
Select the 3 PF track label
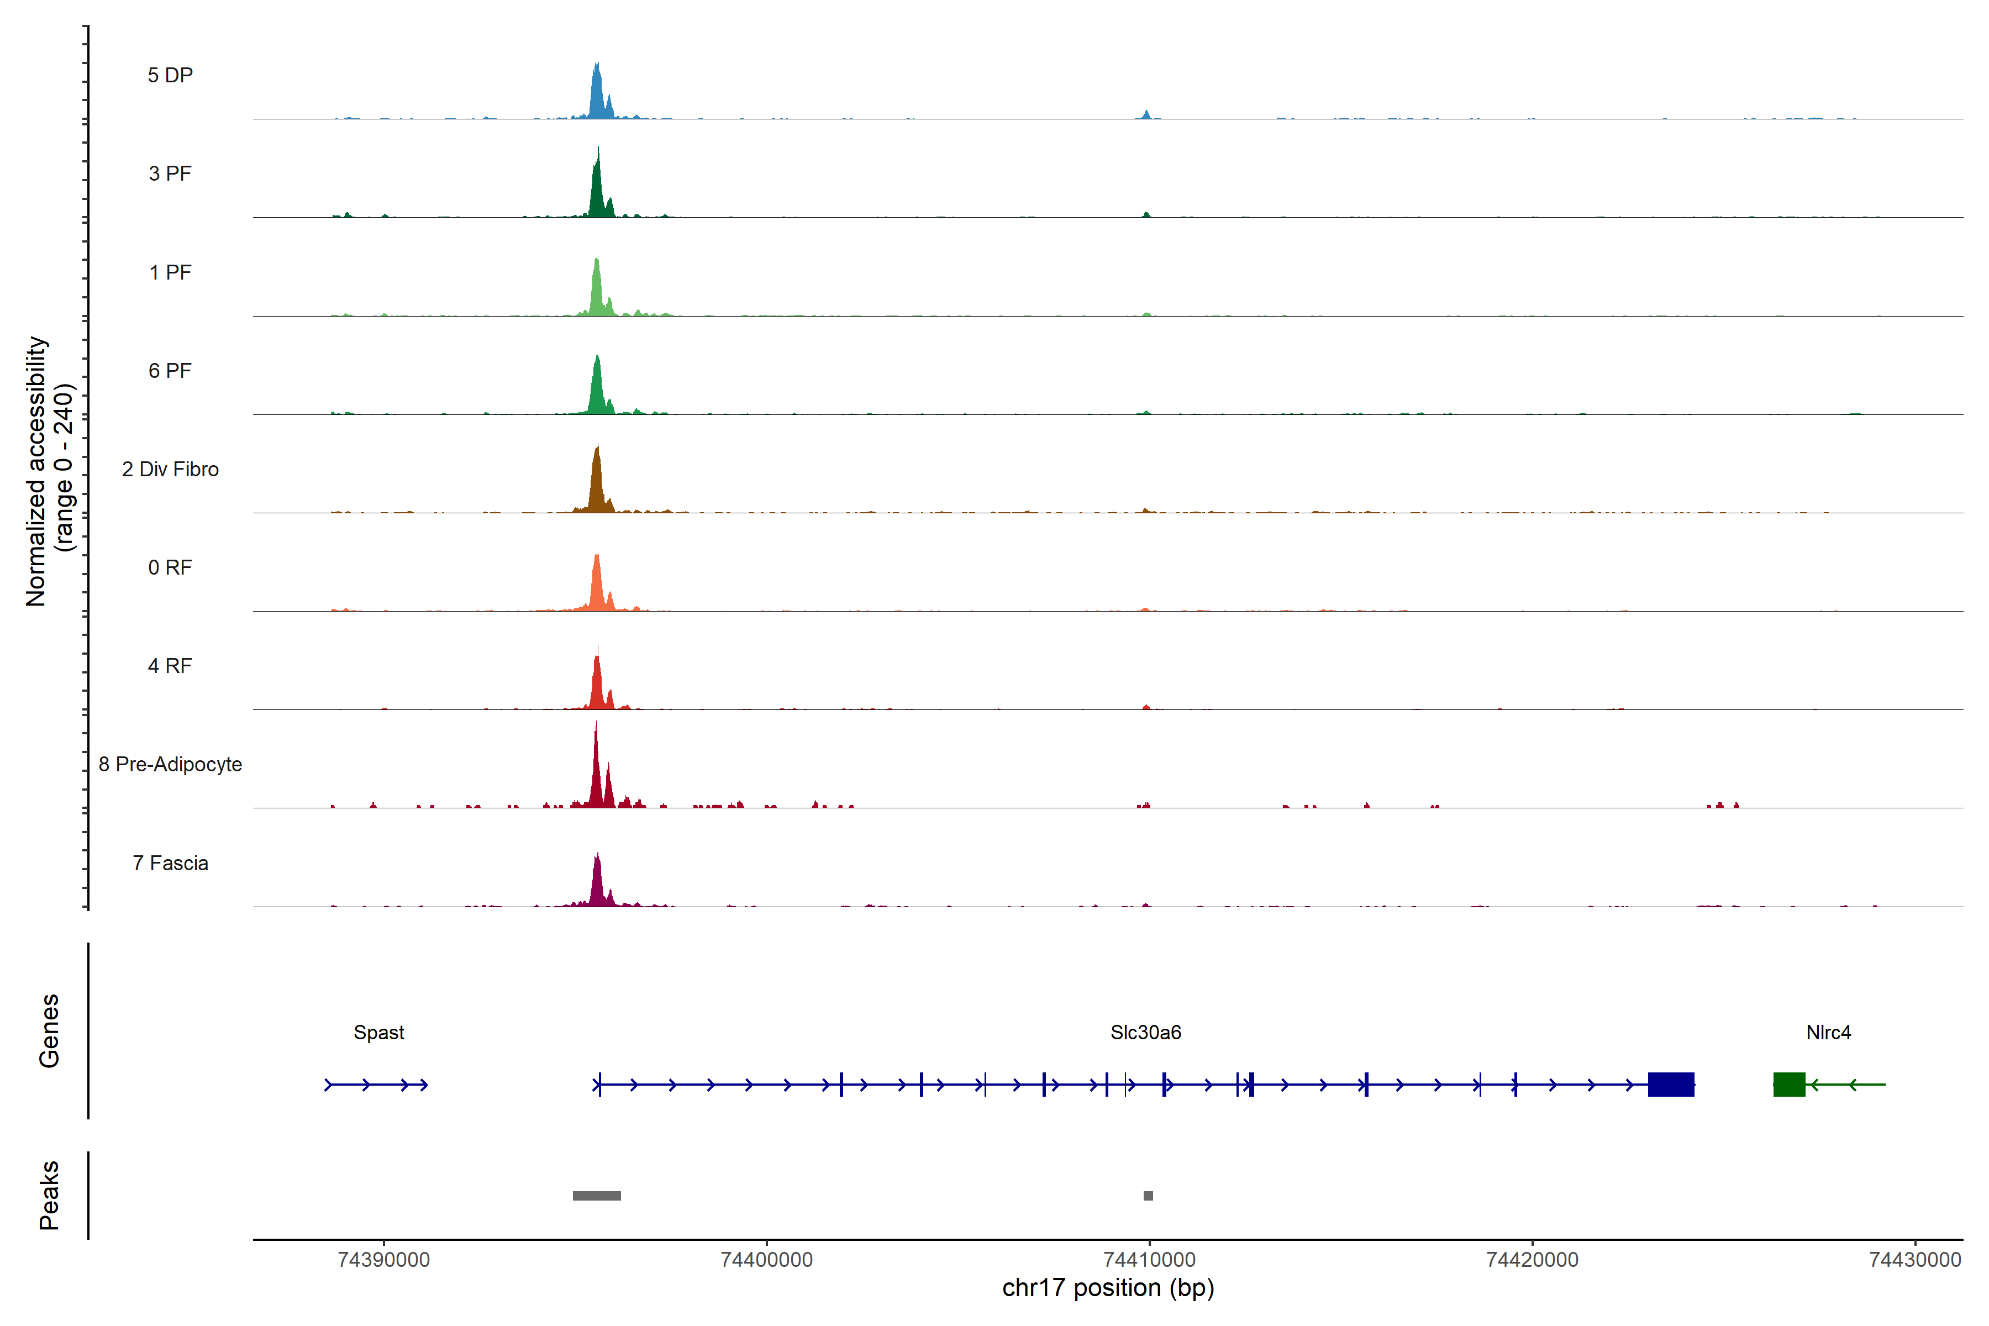170,173
